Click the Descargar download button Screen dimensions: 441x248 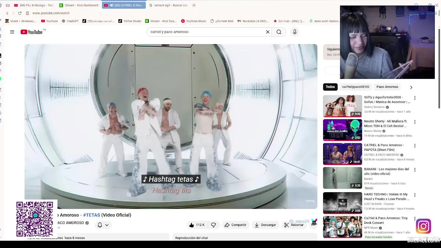click(265, 225)
